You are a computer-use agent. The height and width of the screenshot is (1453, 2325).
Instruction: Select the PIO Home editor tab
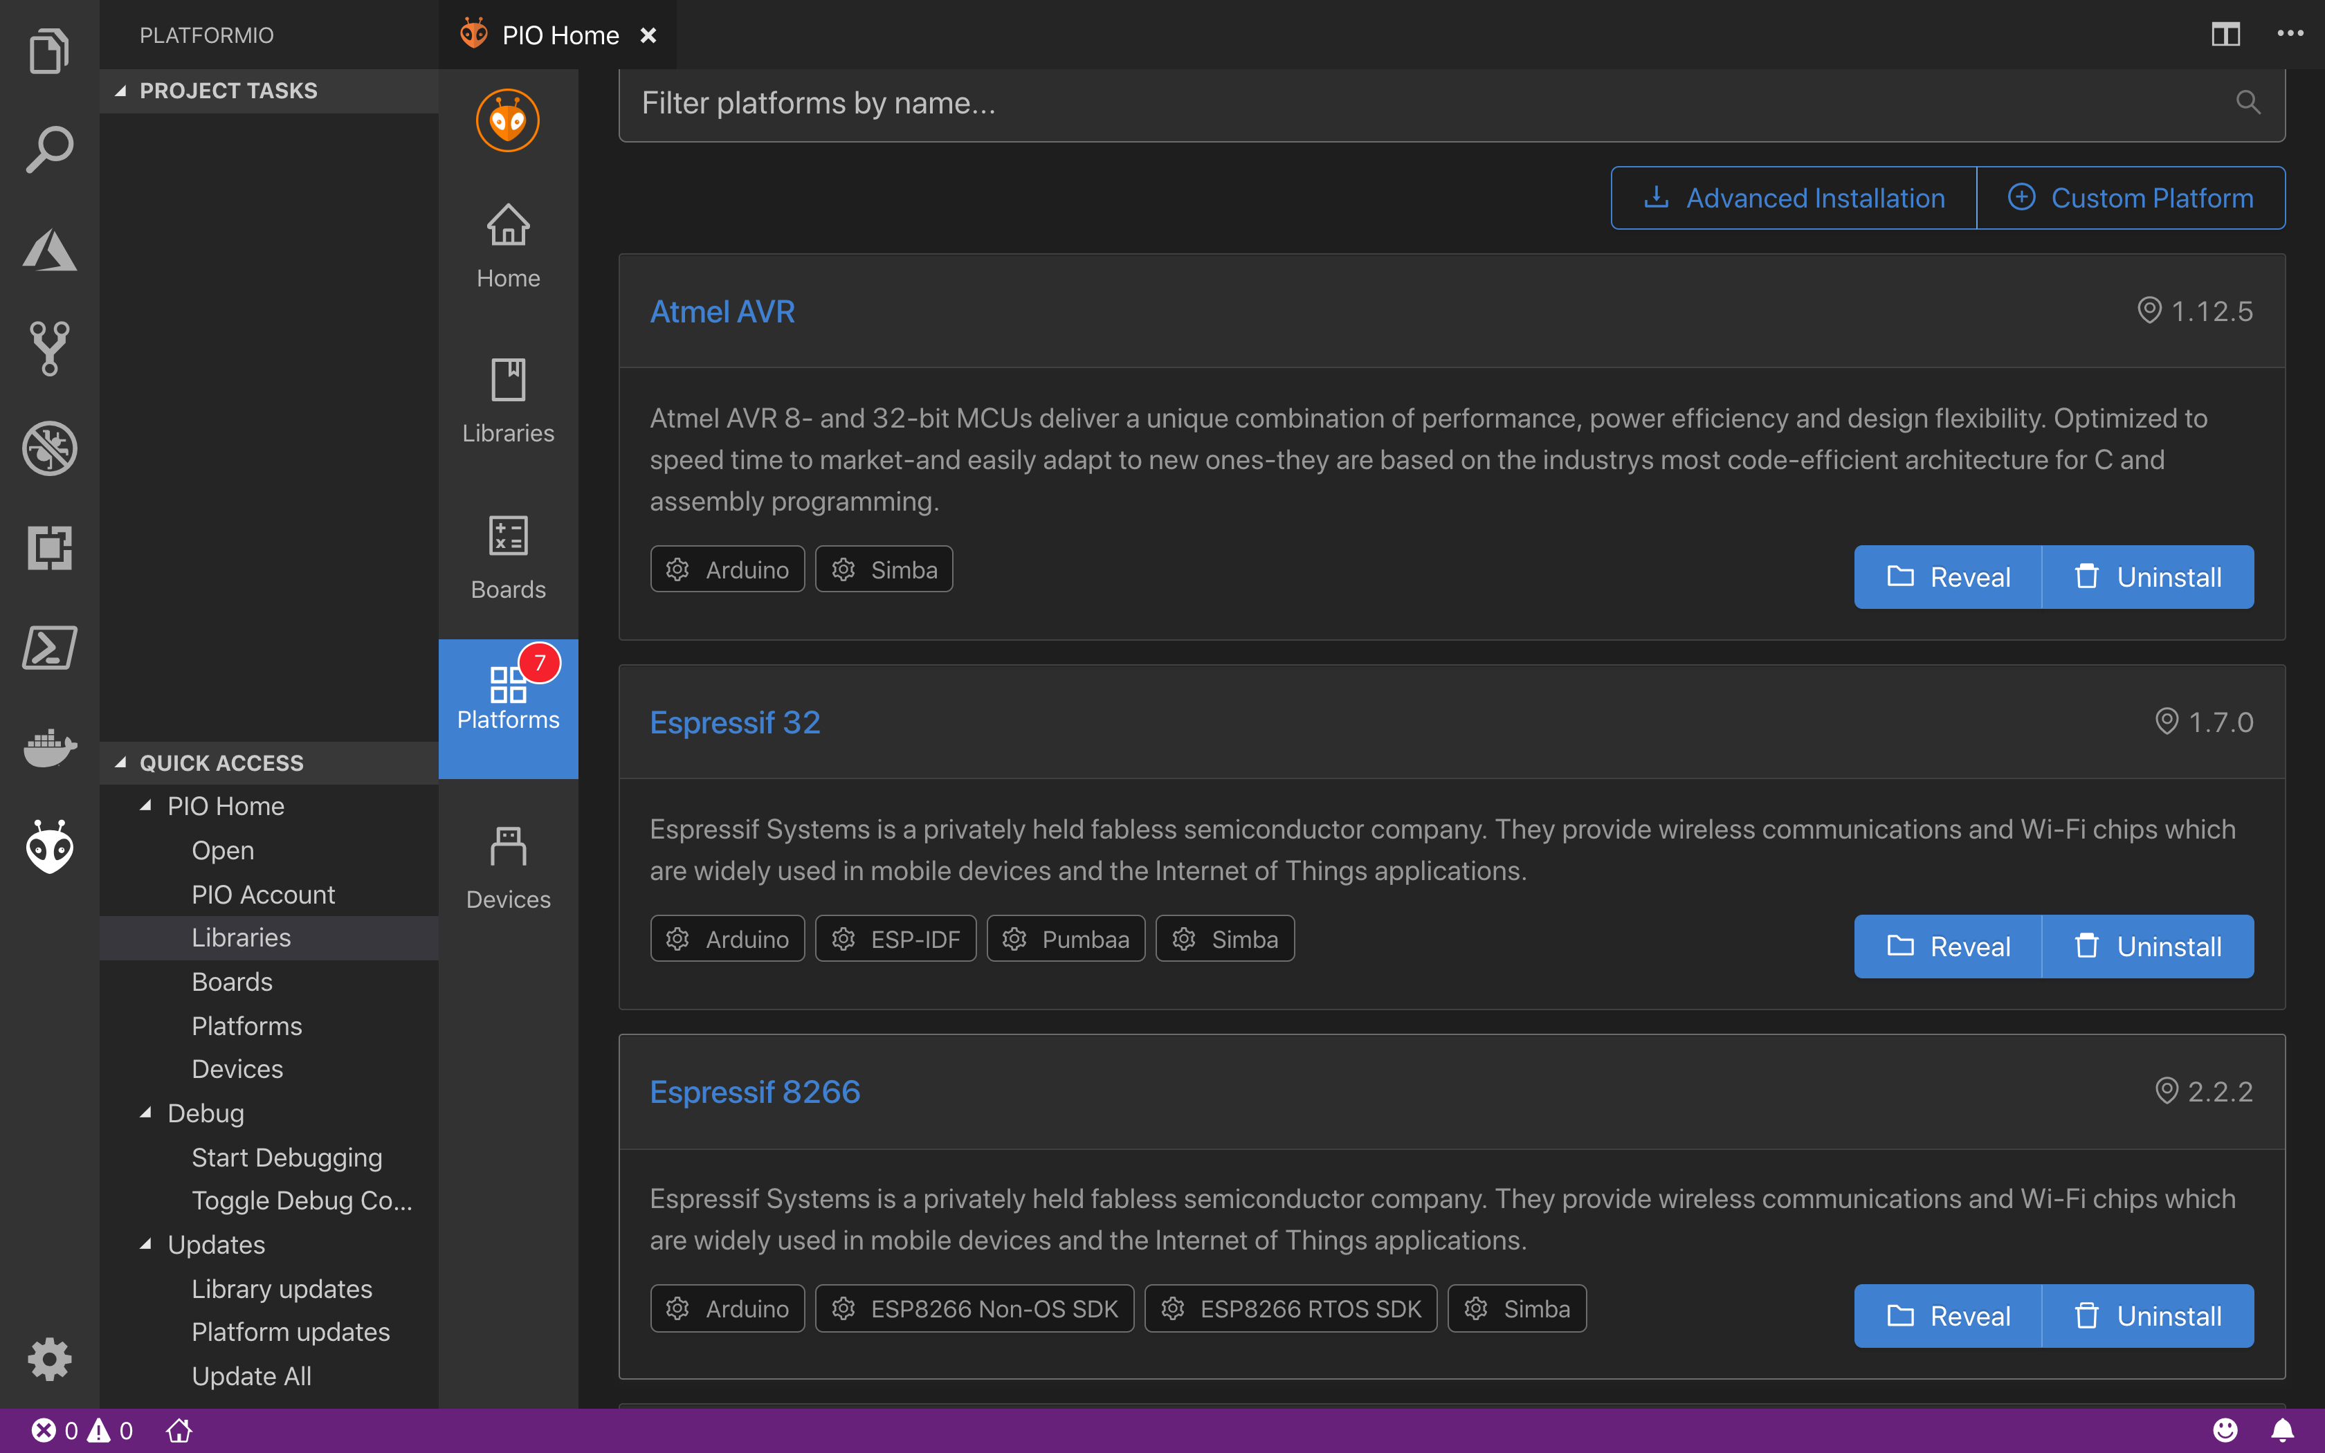pos(559,35)
